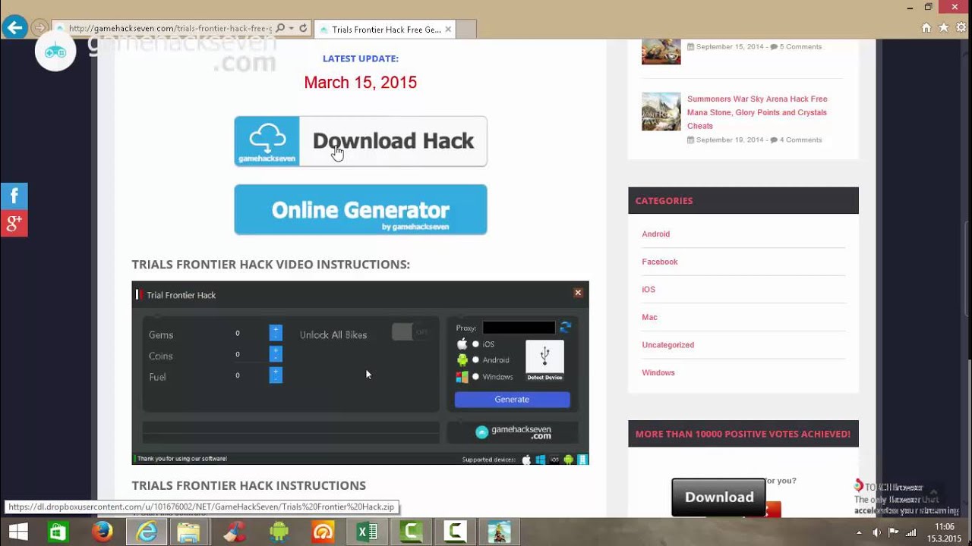Open the IE Favorites star

coord(944,27)
